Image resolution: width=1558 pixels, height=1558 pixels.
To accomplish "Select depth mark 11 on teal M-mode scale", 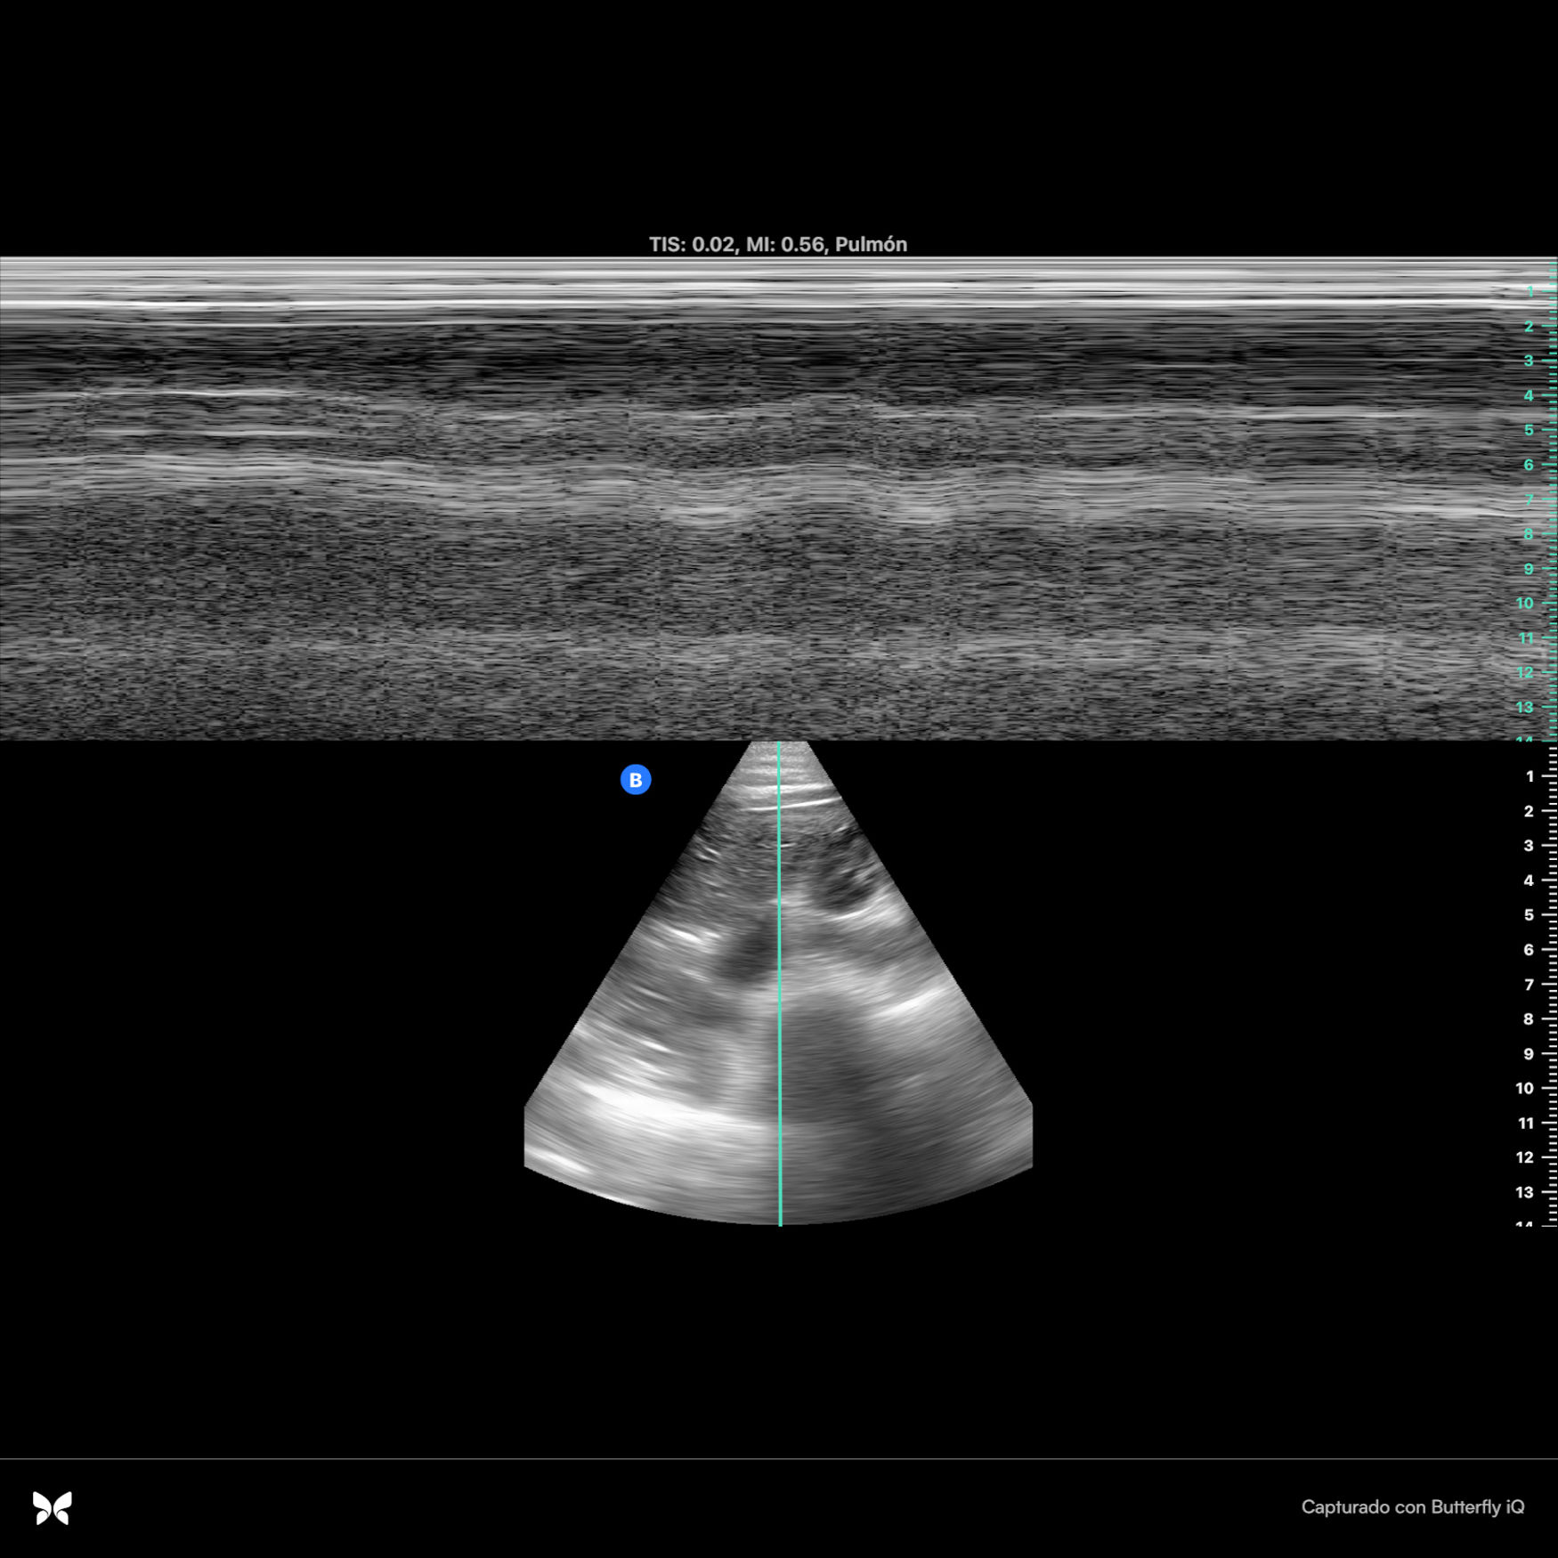I will (x=1526, y=638).
